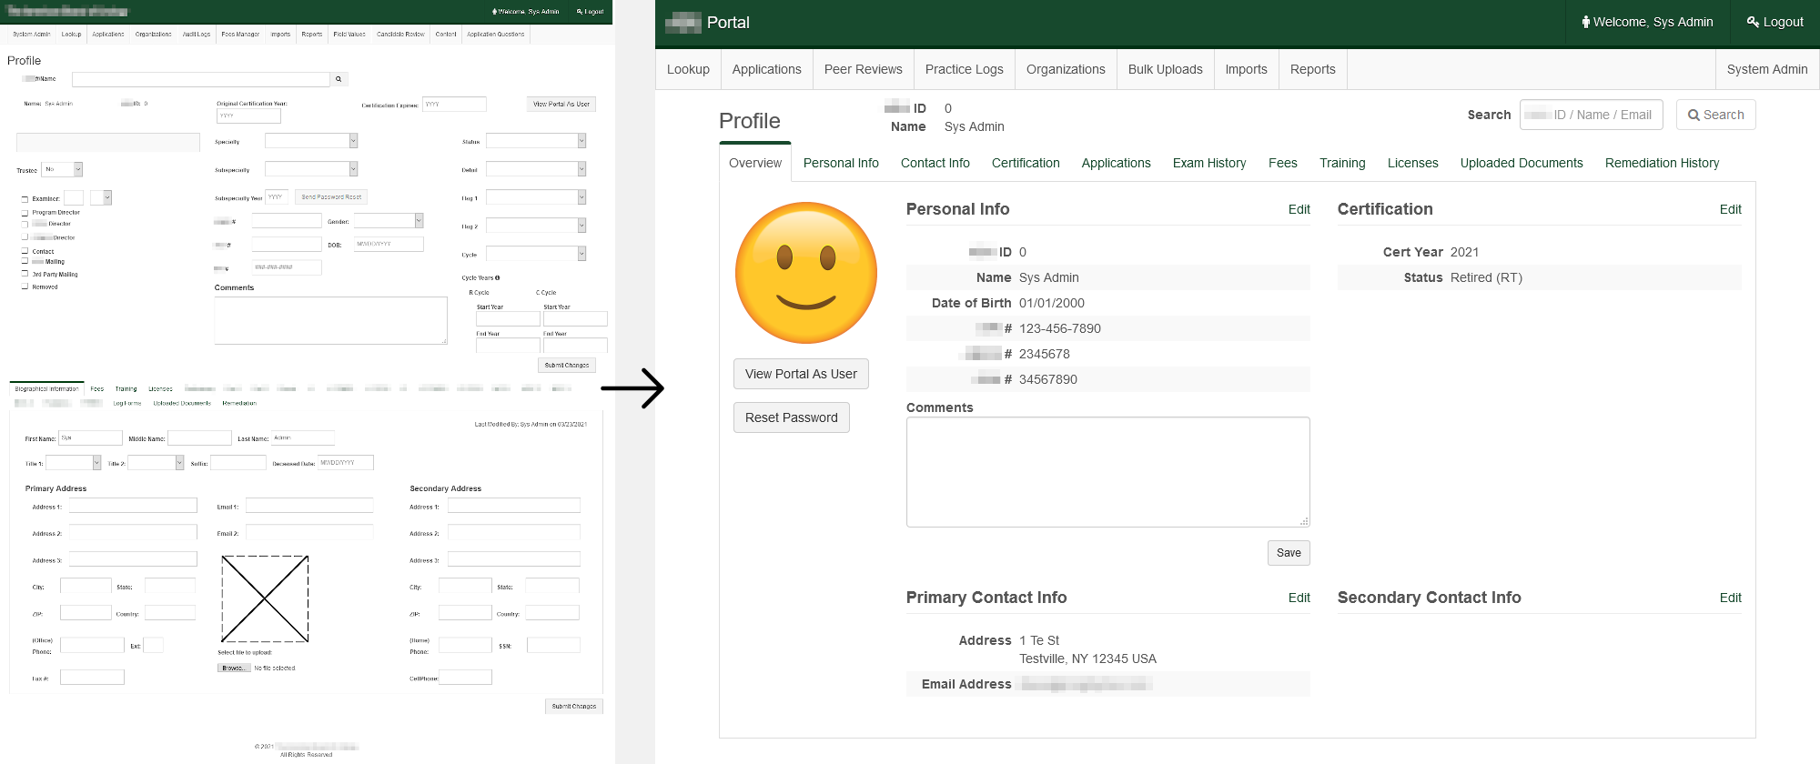The width and height of the screenshot is (1820, 764).
Task: Click the CellPhone input field
Action: click(465, 677)
